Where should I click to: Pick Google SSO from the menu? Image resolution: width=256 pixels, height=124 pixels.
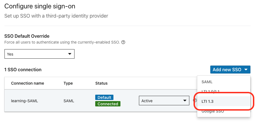tap(212, 111)
